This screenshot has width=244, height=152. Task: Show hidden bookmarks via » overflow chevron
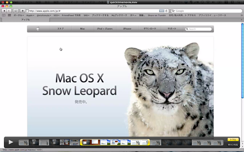[242, 16]
